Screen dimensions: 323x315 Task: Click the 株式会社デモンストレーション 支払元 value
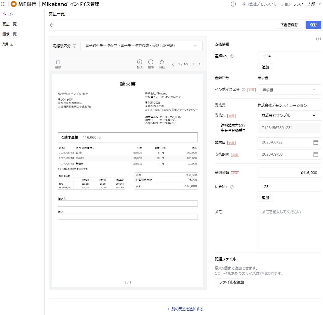pyautogui.click(x=282, y=105)
